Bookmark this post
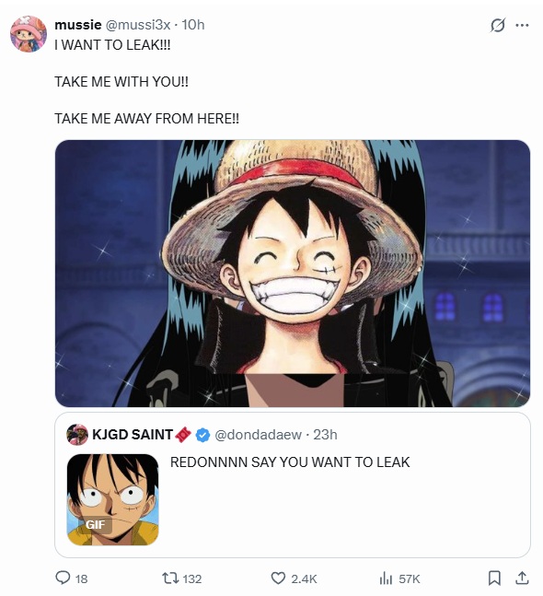Image resolution: width=543 pixels, height=596 pixels. 494,578
